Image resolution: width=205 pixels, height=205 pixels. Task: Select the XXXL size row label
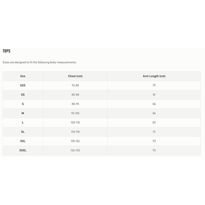coord(23,151)
